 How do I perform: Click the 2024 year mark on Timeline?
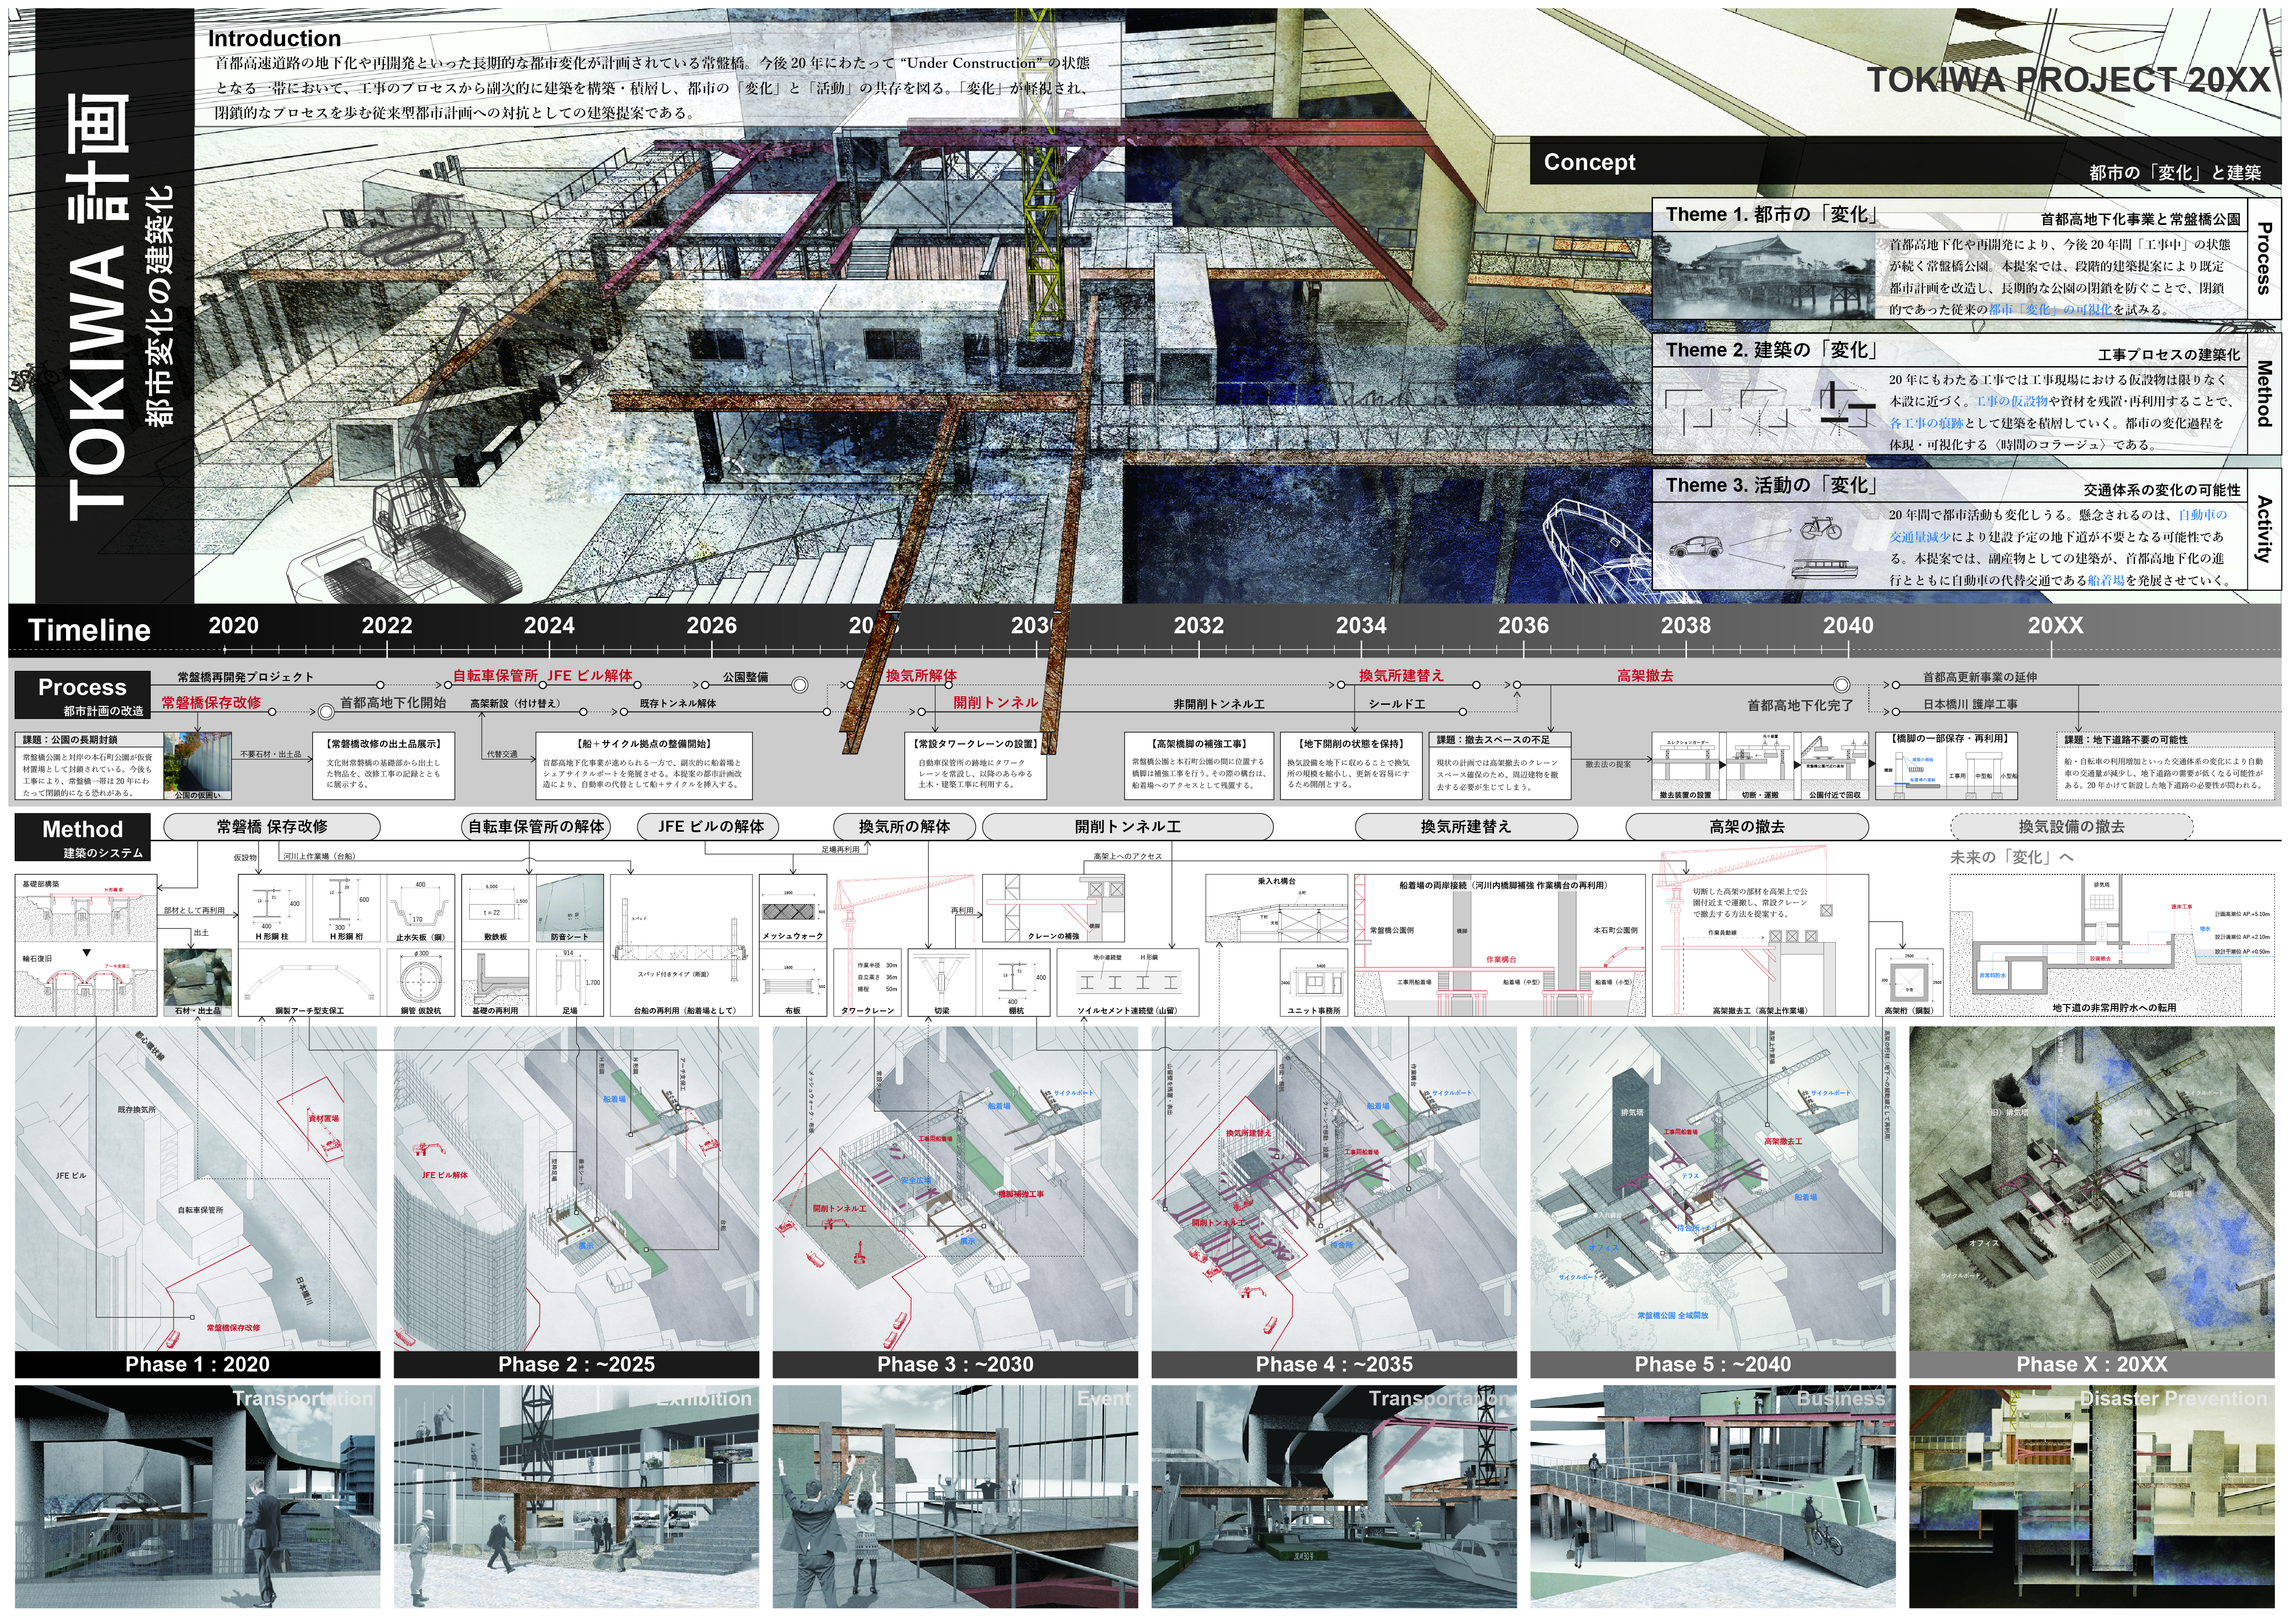(x=549, y=626)
